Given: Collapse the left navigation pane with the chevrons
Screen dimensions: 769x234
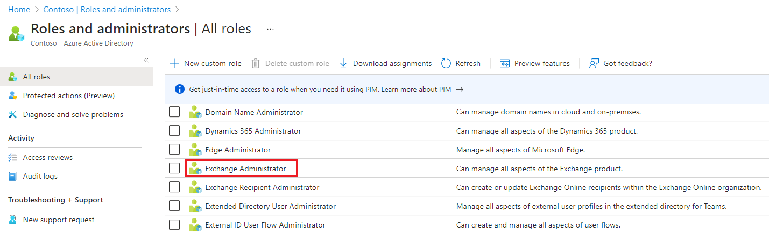Looking at the screenshot, I should (x=146, y=60).
